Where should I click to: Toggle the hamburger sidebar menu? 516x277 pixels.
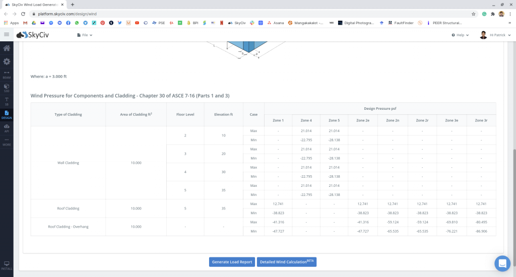coord(7,35)
